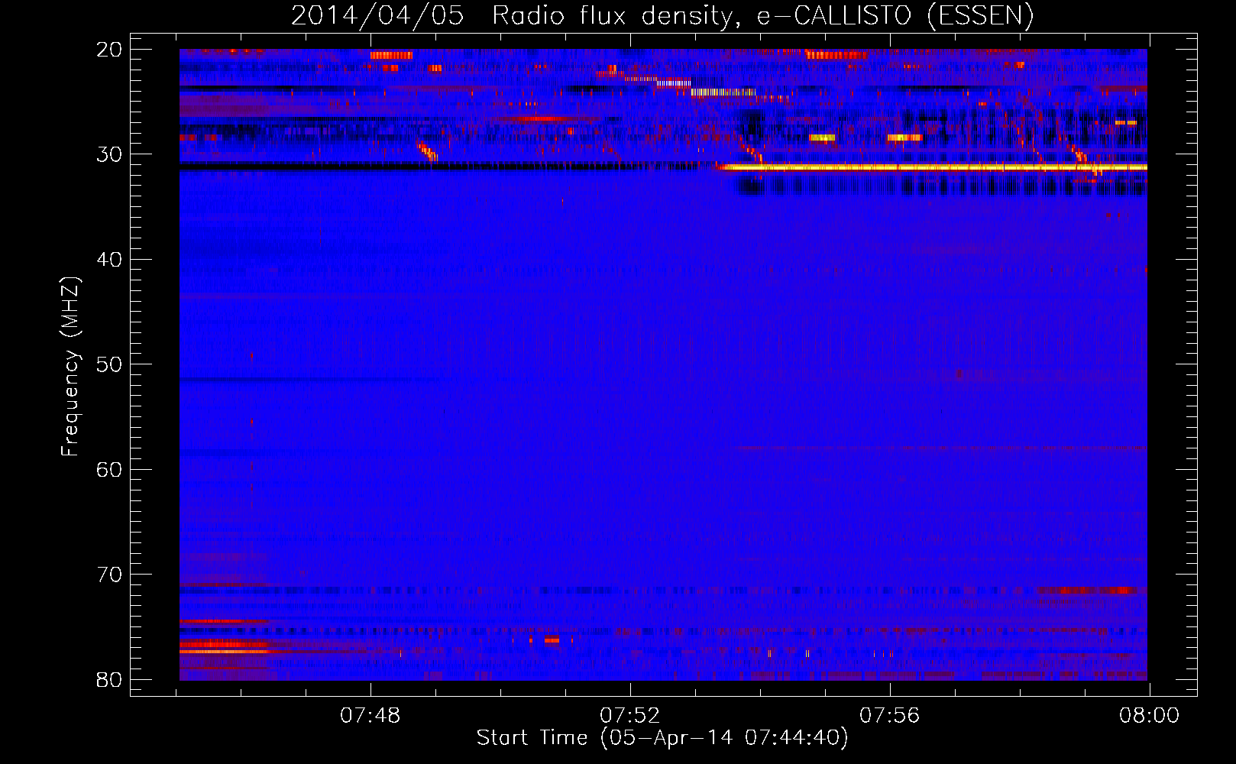Screen dimensions: 1236x764
Task: Click the 'Frequency (MHZ)' y-axis label
Action: [x=70, y=367]
